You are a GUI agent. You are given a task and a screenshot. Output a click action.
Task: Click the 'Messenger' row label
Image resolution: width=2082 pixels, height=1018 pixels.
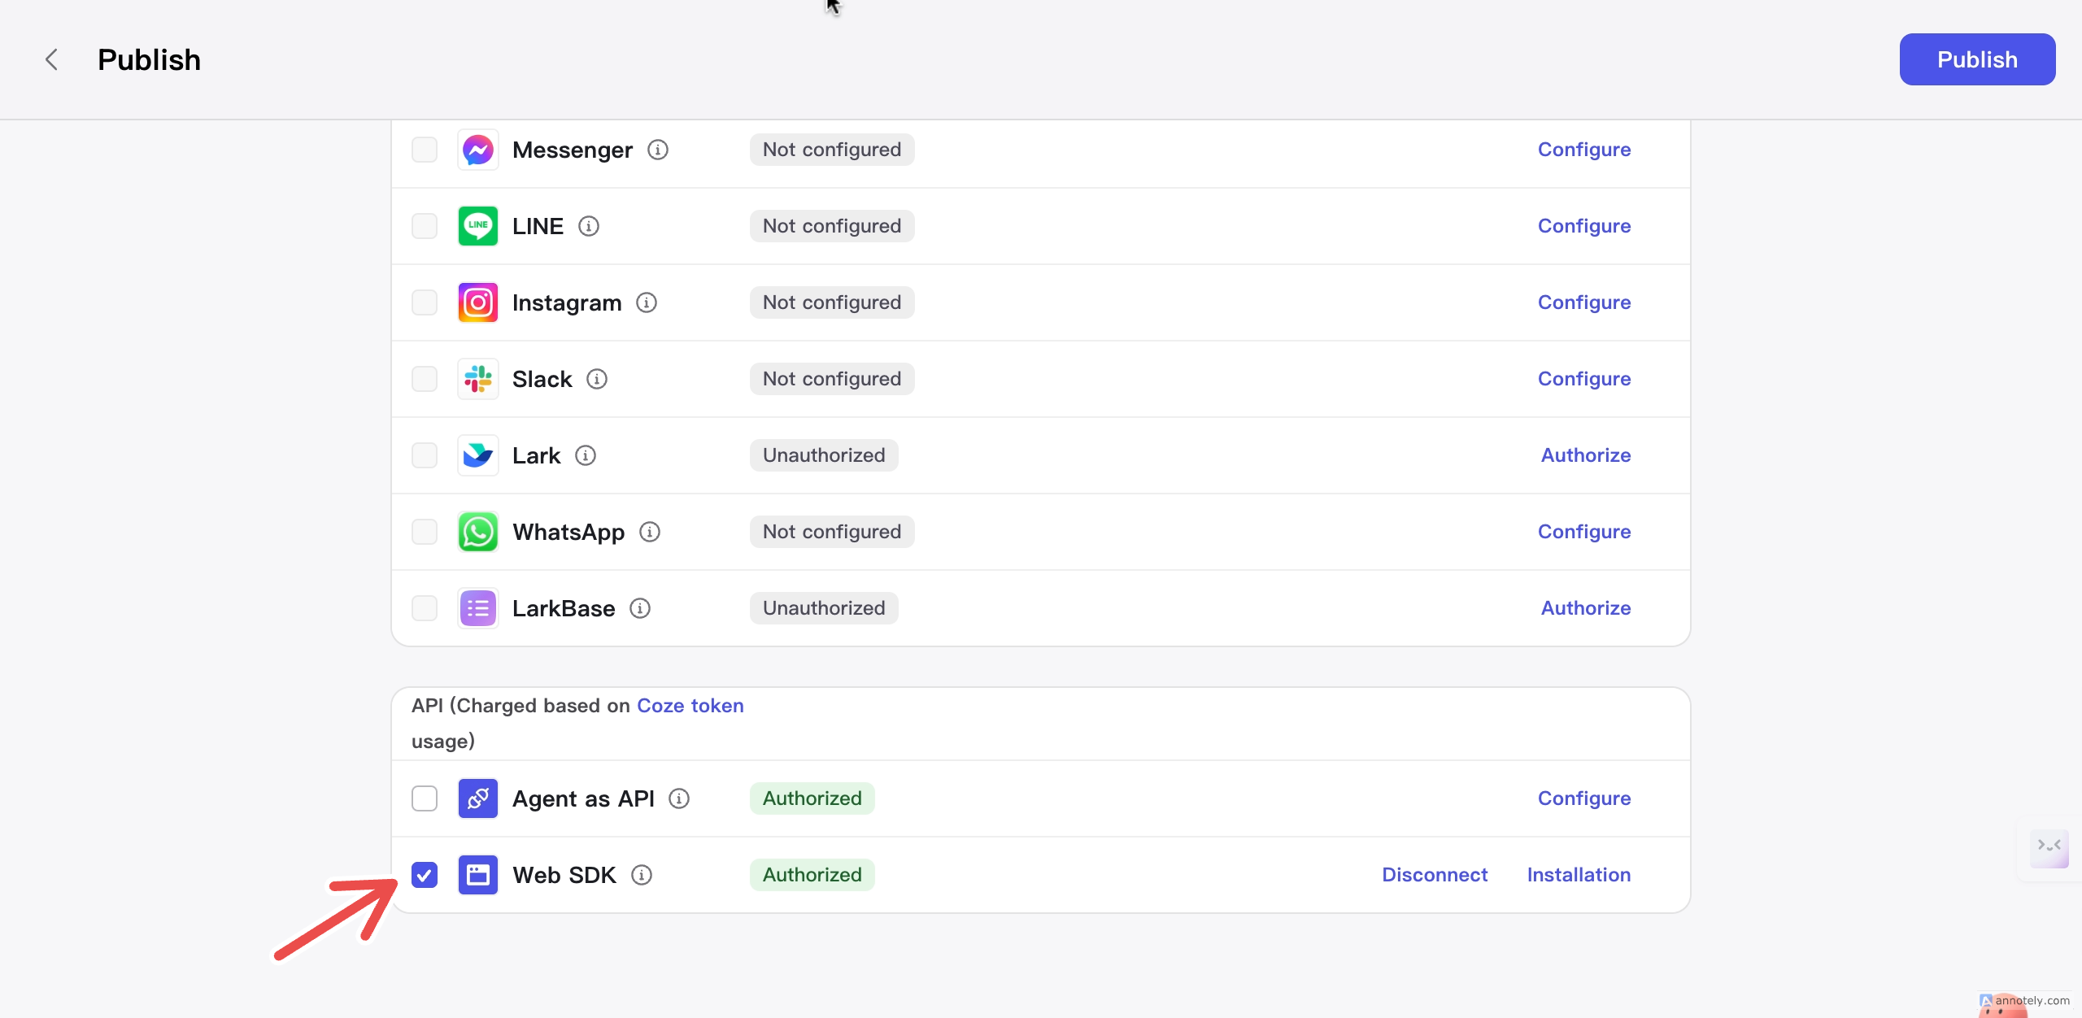click(x=573, y=150)
